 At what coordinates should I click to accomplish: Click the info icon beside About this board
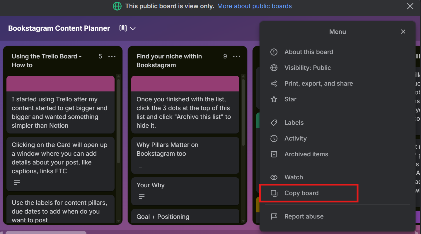274,52
